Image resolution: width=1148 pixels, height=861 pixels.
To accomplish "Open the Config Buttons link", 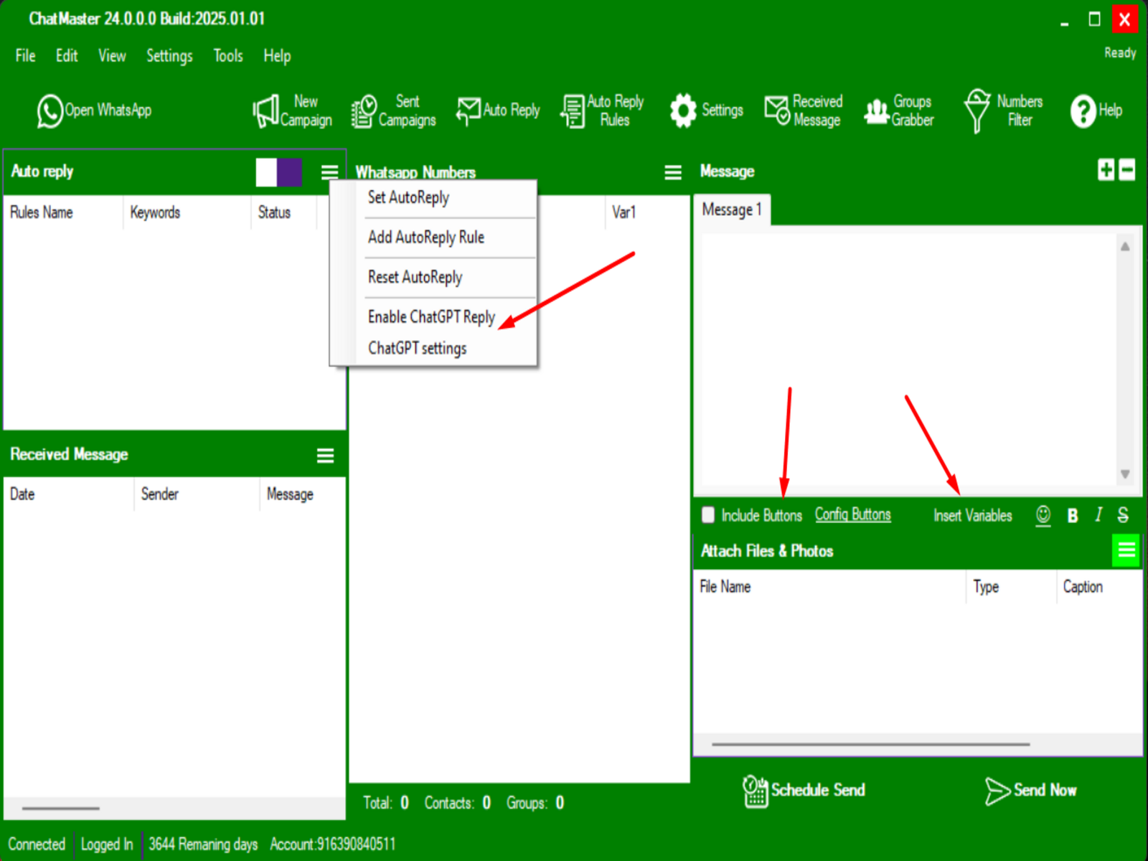I will click(x=853, y=515).
